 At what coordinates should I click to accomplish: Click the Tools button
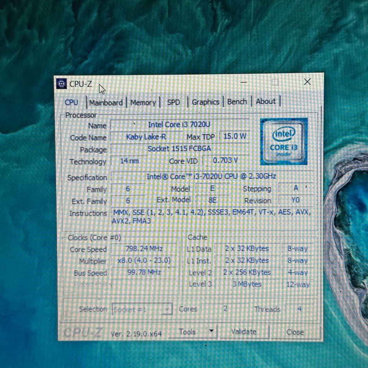[x=187, y=332]
